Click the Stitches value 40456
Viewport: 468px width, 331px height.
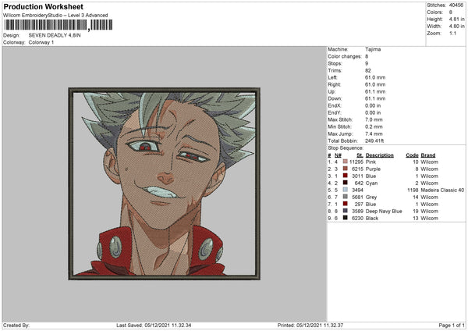pos(456,5)
